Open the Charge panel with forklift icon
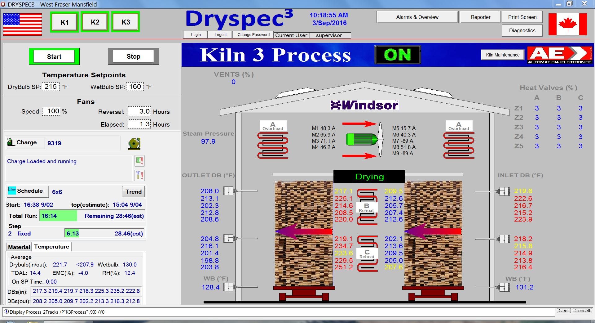This screenshot has width=595, height=323. (x=25, y=143)
